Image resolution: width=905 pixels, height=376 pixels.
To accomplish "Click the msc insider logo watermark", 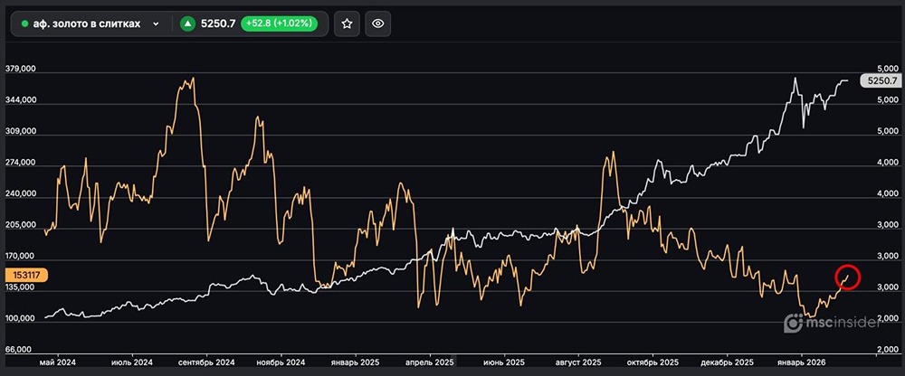I will (831, 324).
